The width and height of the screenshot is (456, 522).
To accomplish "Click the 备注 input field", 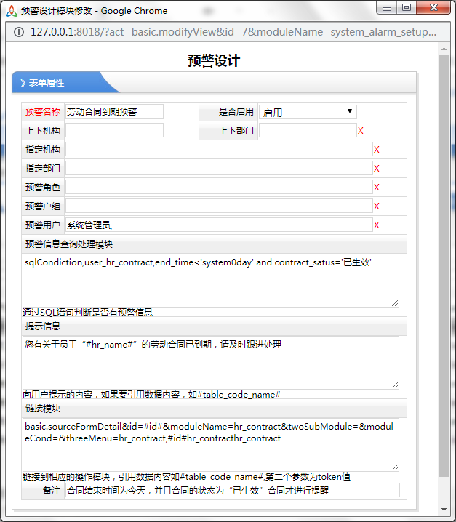I will click(232, 491).
